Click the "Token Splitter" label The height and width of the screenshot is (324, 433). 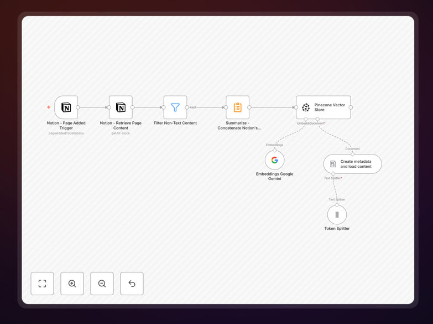pyautogui.click(x=337, y=228)
